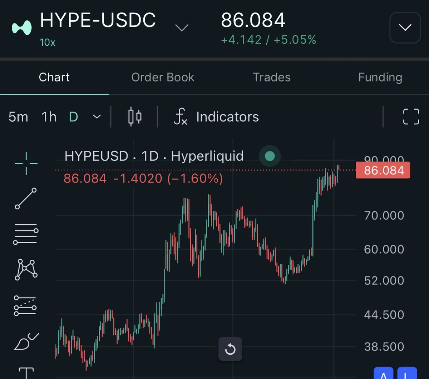The image size is (429, 379).
Task: Open the Indicators menu
Action: 227,117
